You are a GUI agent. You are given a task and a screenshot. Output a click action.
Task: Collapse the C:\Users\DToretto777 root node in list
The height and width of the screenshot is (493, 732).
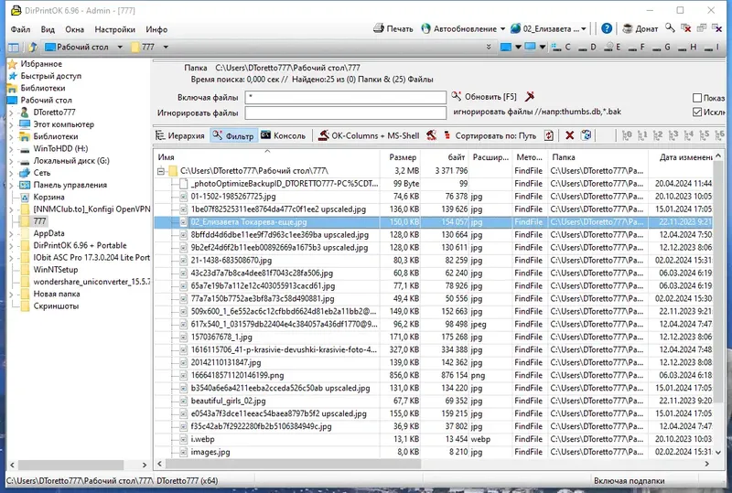coord(161,171)
